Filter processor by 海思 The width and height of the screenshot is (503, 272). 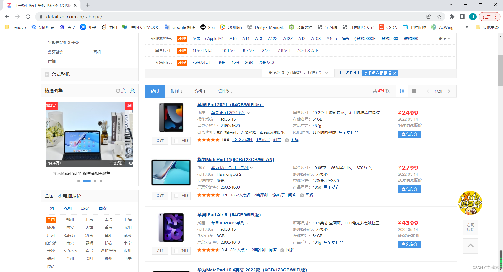pos(346,39)
